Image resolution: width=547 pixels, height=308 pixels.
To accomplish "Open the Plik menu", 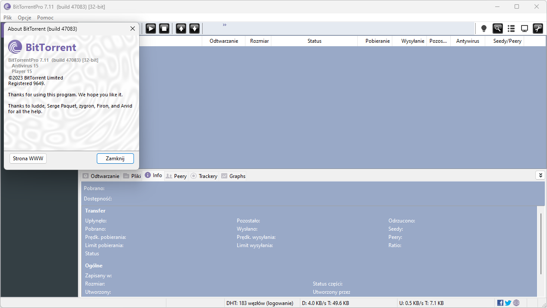I will [x=8, y=18].
